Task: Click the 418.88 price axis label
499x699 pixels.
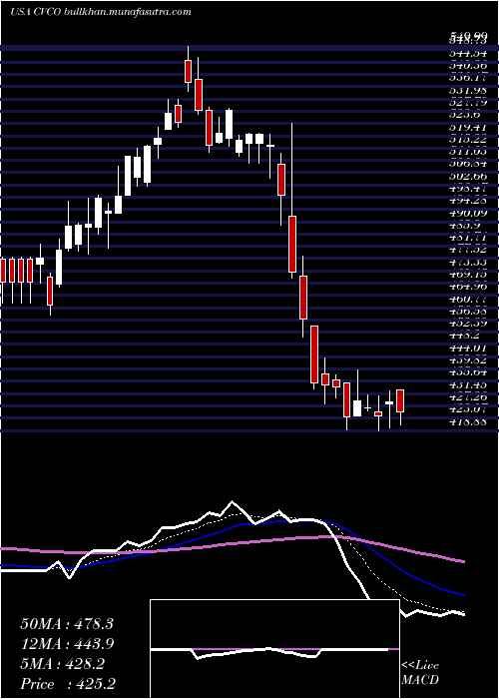Action: 468,421
